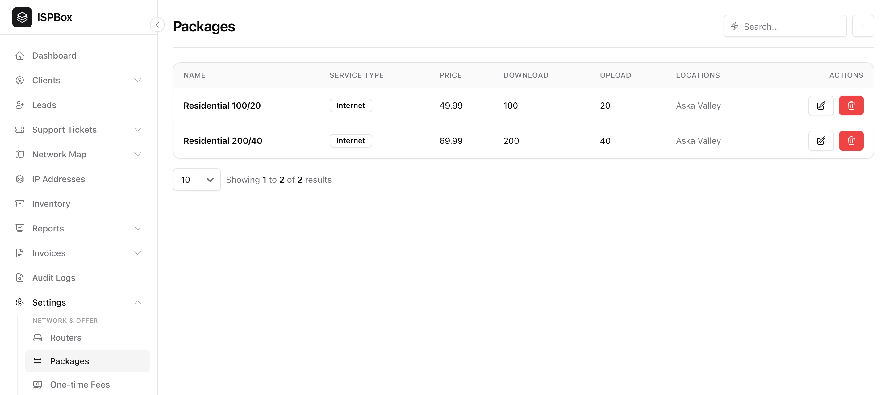Click the Audit Logs file-search icon
Screen dimensions: 889x395
[x=20, y=278]
